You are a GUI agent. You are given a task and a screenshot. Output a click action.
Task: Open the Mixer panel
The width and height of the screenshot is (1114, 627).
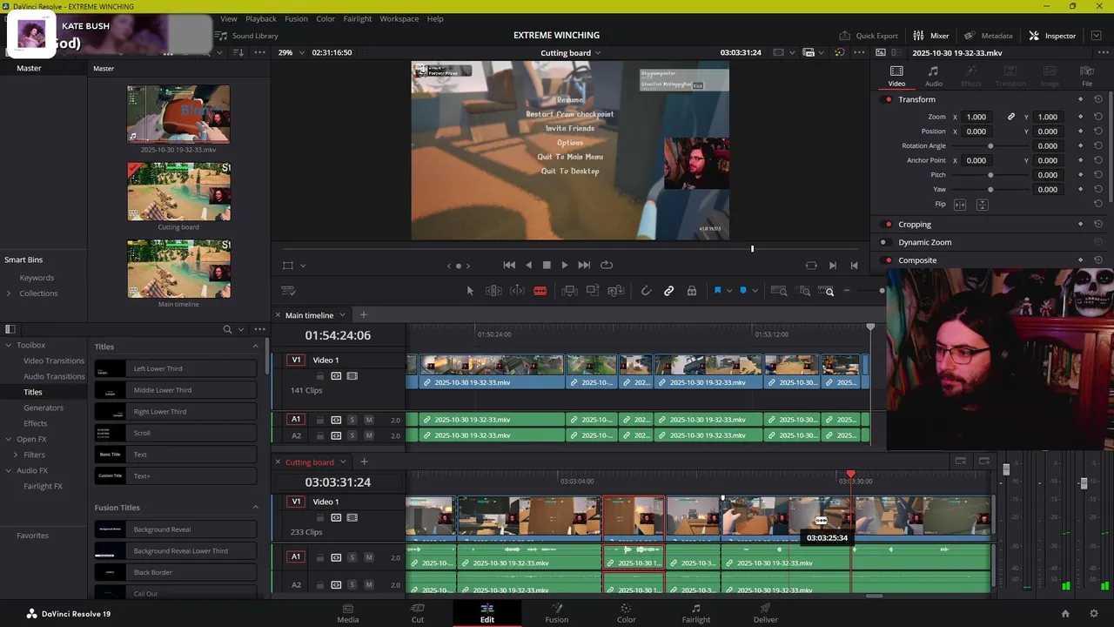[x=930, y=36]
